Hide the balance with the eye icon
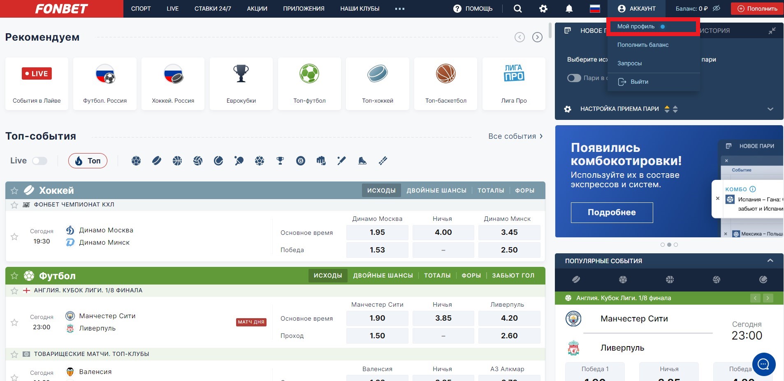The width and height of the screenshot is (784, 381). 717,8
